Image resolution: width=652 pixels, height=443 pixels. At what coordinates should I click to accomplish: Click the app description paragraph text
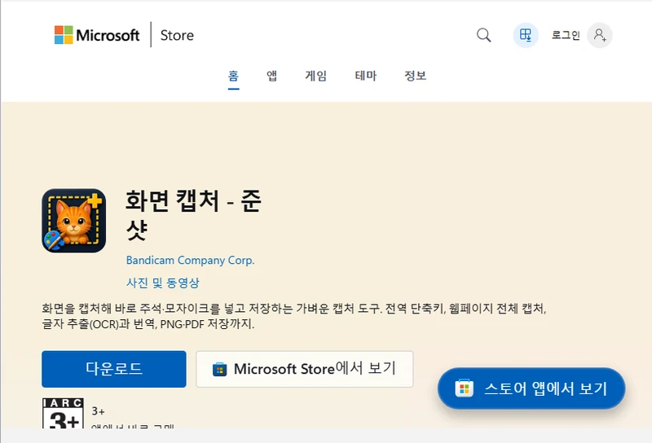[294, 316]
